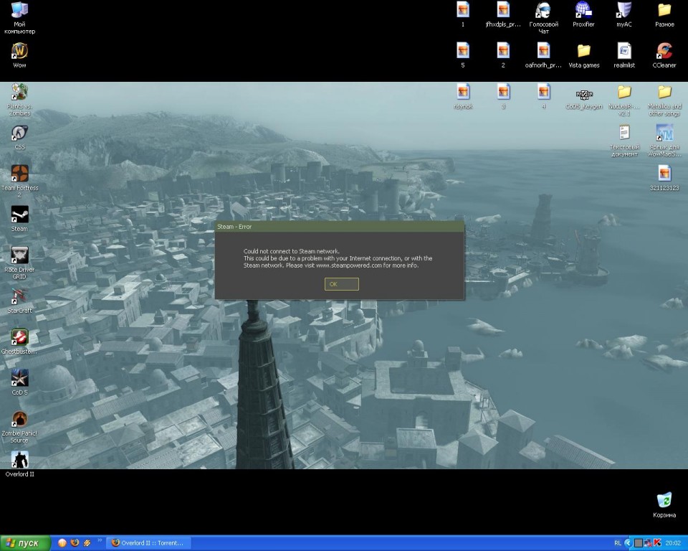Click the Steam - Error title bar
Image resolution: width=688 pixels, height=551 pixels.
pos(339,227)
